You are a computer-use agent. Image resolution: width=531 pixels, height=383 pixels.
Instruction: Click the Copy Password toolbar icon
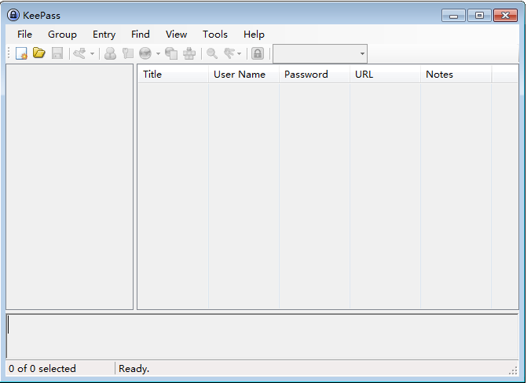[x=128, y=53]
